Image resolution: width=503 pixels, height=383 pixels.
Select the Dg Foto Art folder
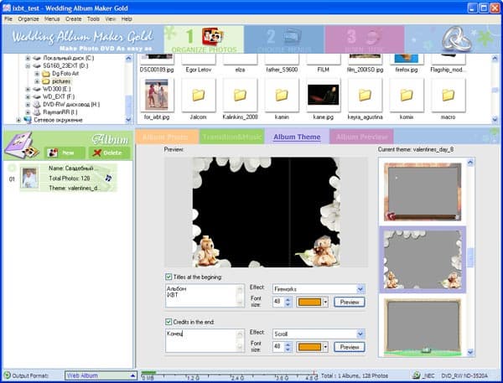coord(60,74)
